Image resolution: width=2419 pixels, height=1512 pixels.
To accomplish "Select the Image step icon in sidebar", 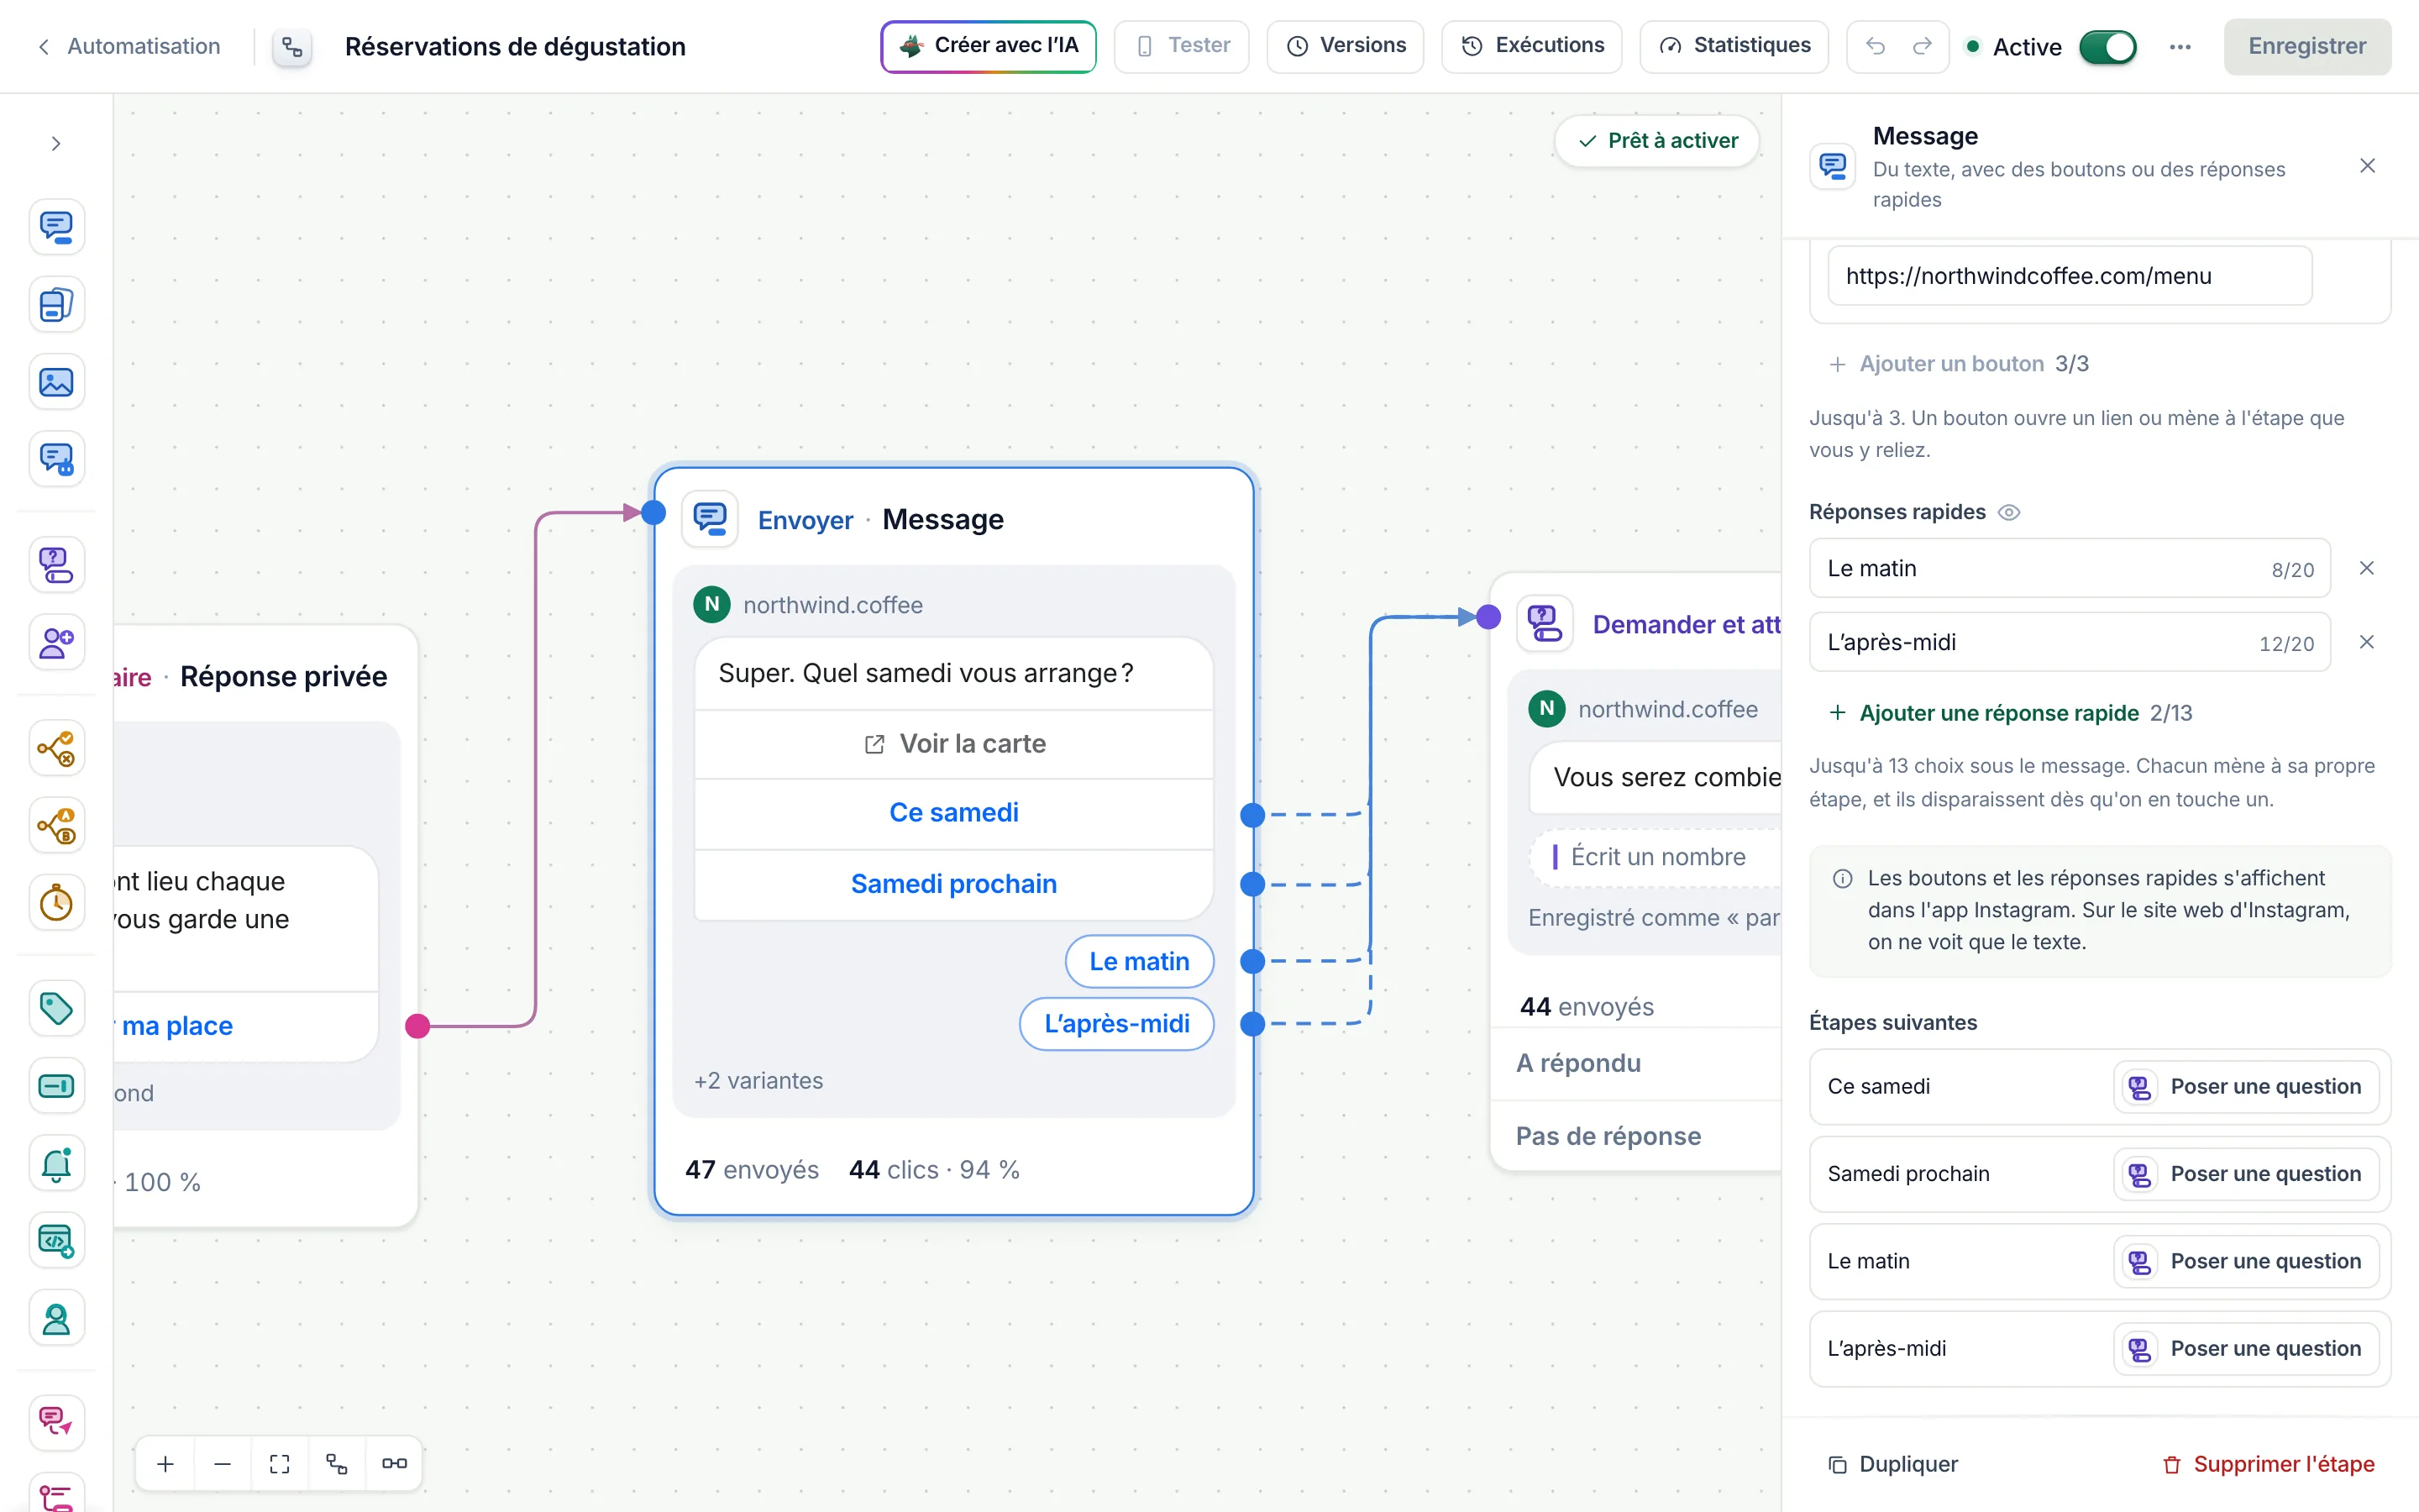I will [x=56, y=382].
